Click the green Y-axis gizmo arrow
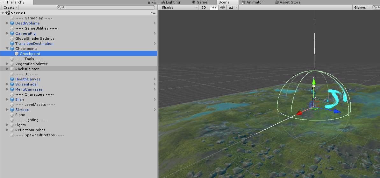 314,81
